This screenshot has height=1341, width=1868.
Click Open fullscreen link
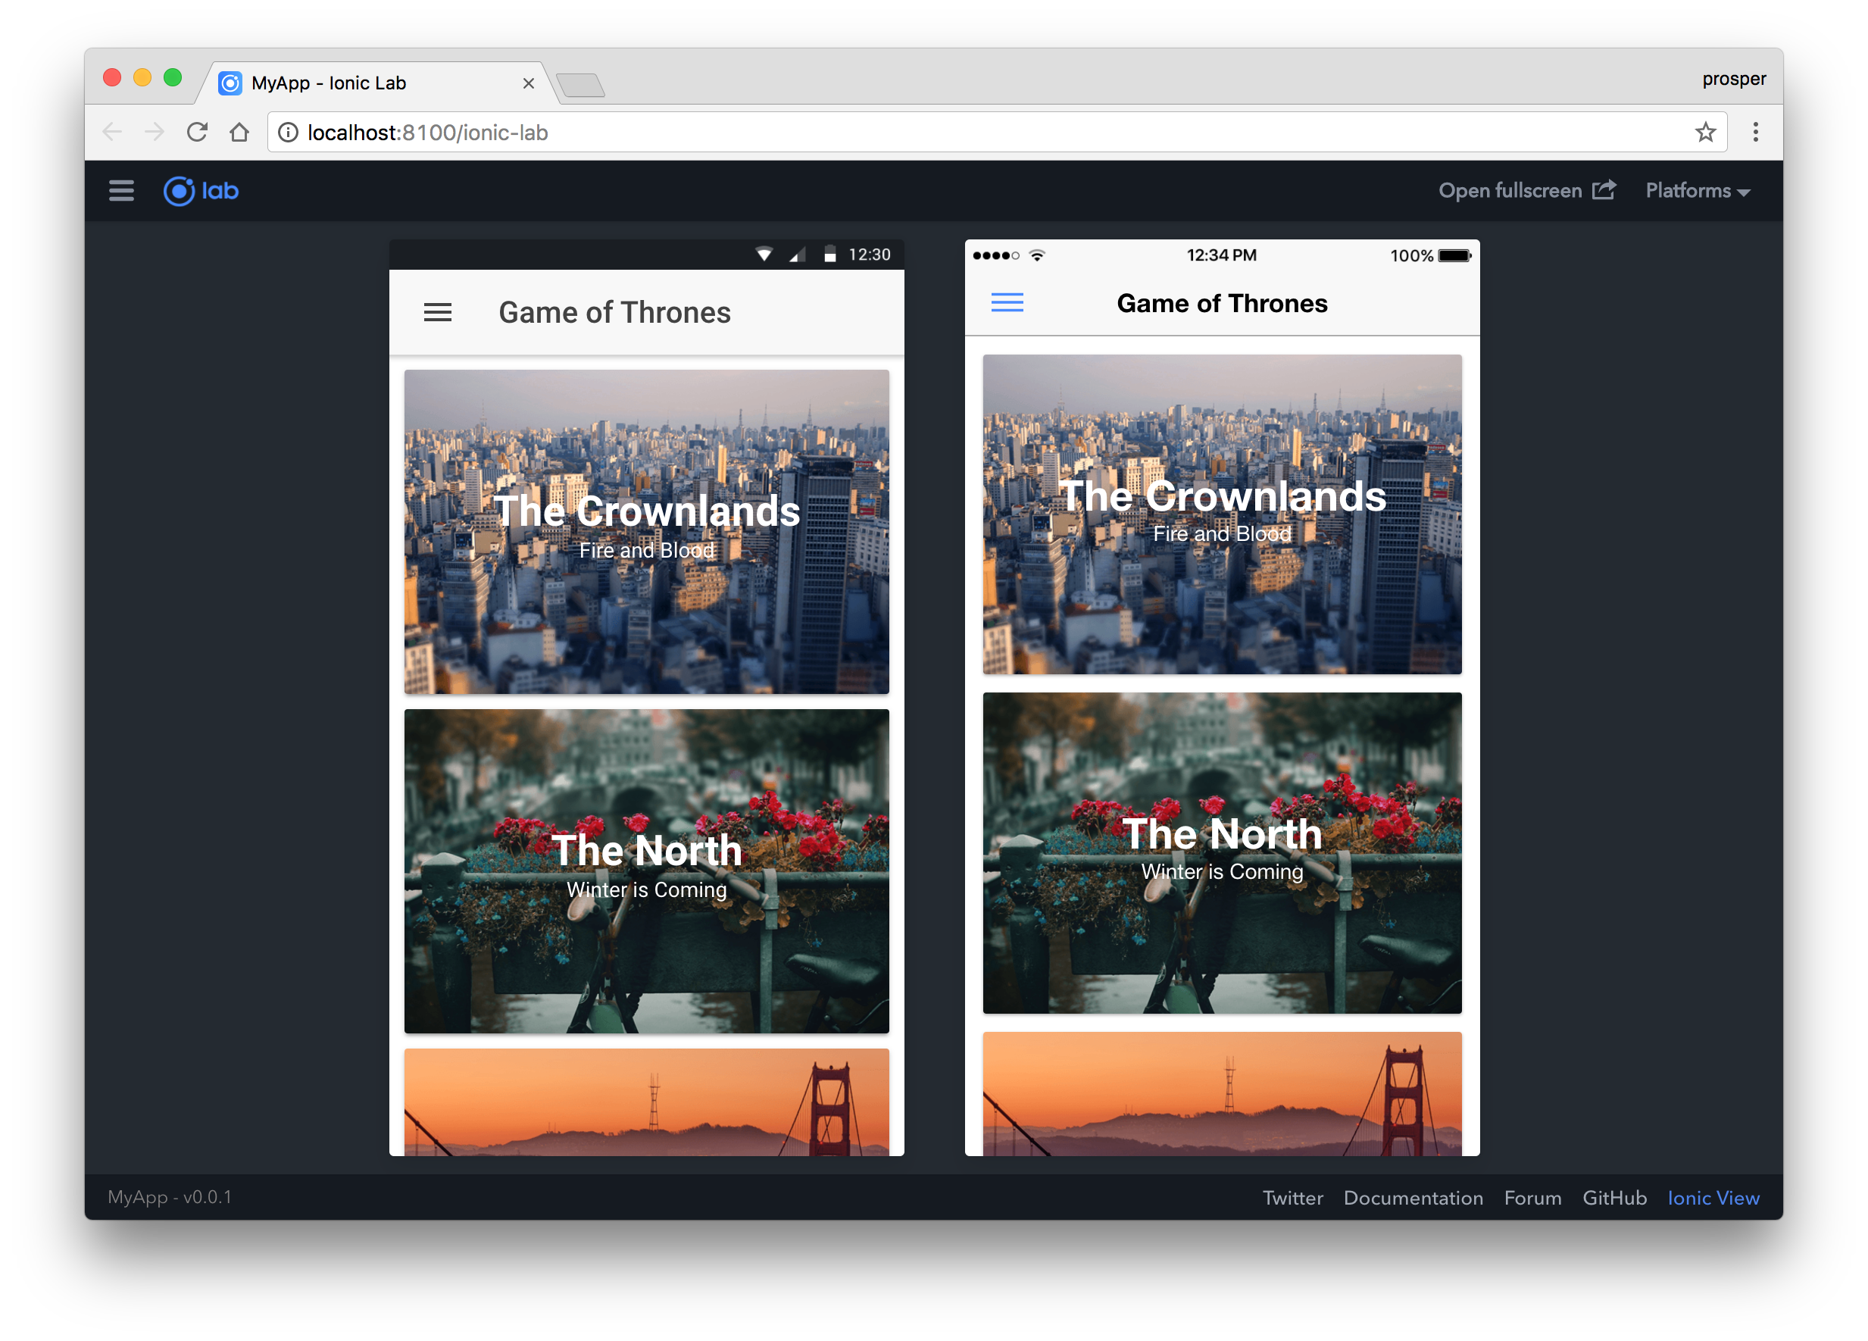point(1526,191)
